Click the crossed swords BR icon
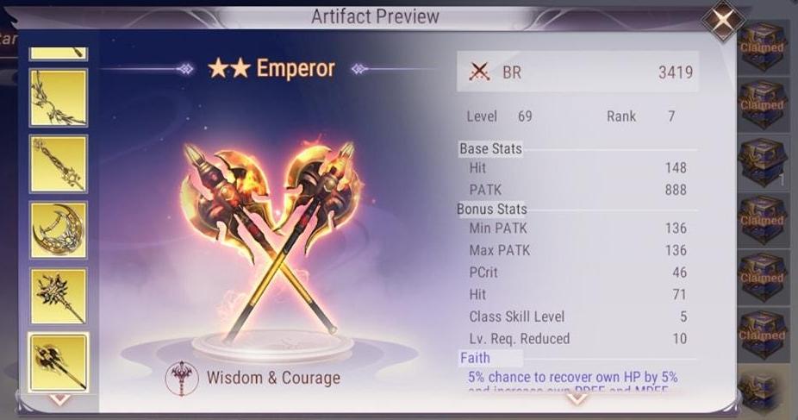The height and width of the screenshot is (420, 798). click(479, 72)
